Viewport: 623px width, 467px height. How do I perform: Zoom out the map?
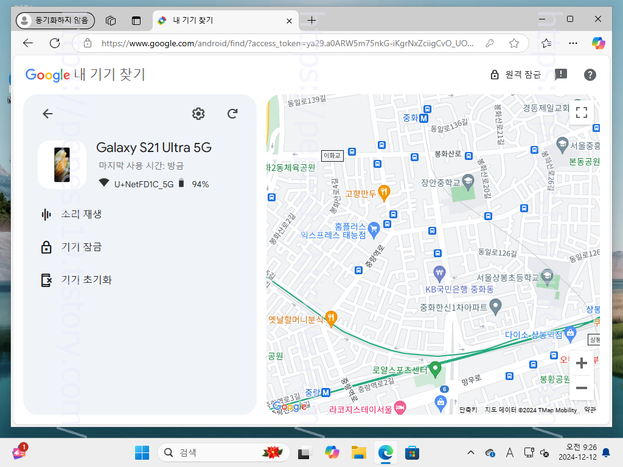click(581, 388)
